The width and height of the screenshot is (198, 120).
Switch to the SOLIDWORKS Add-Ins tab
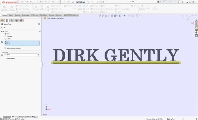point(71,15)
